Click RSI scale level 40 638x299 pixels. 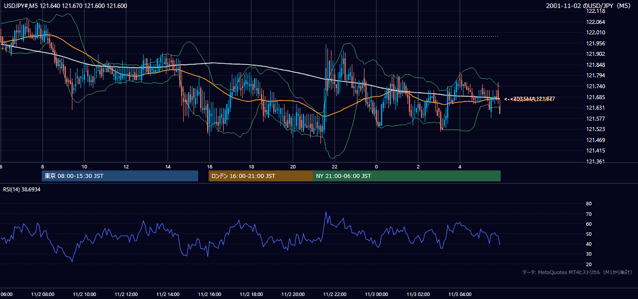[589, 244]
